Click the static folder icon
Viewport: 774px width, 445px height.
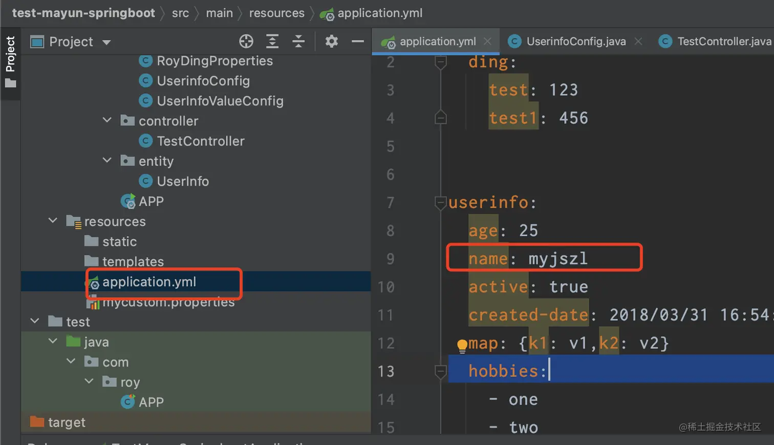(92, 241)
